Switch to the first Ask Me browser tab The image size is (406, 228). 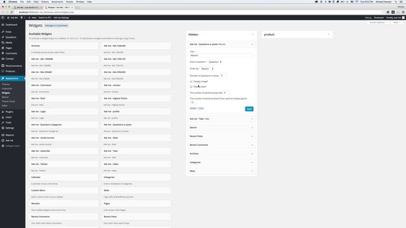click(28, 8)
